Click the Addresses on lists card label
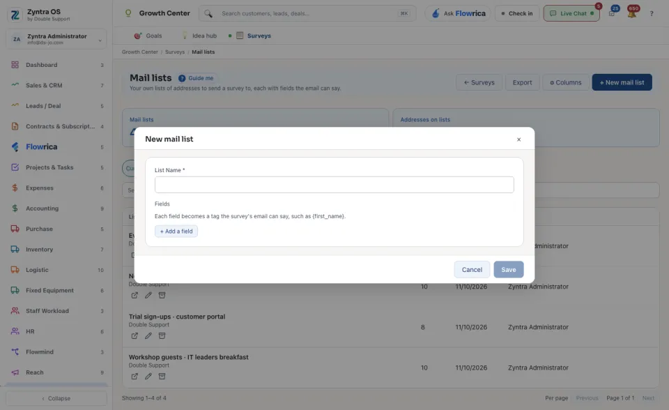Viewport: 669px width, 410px height. 425,120
